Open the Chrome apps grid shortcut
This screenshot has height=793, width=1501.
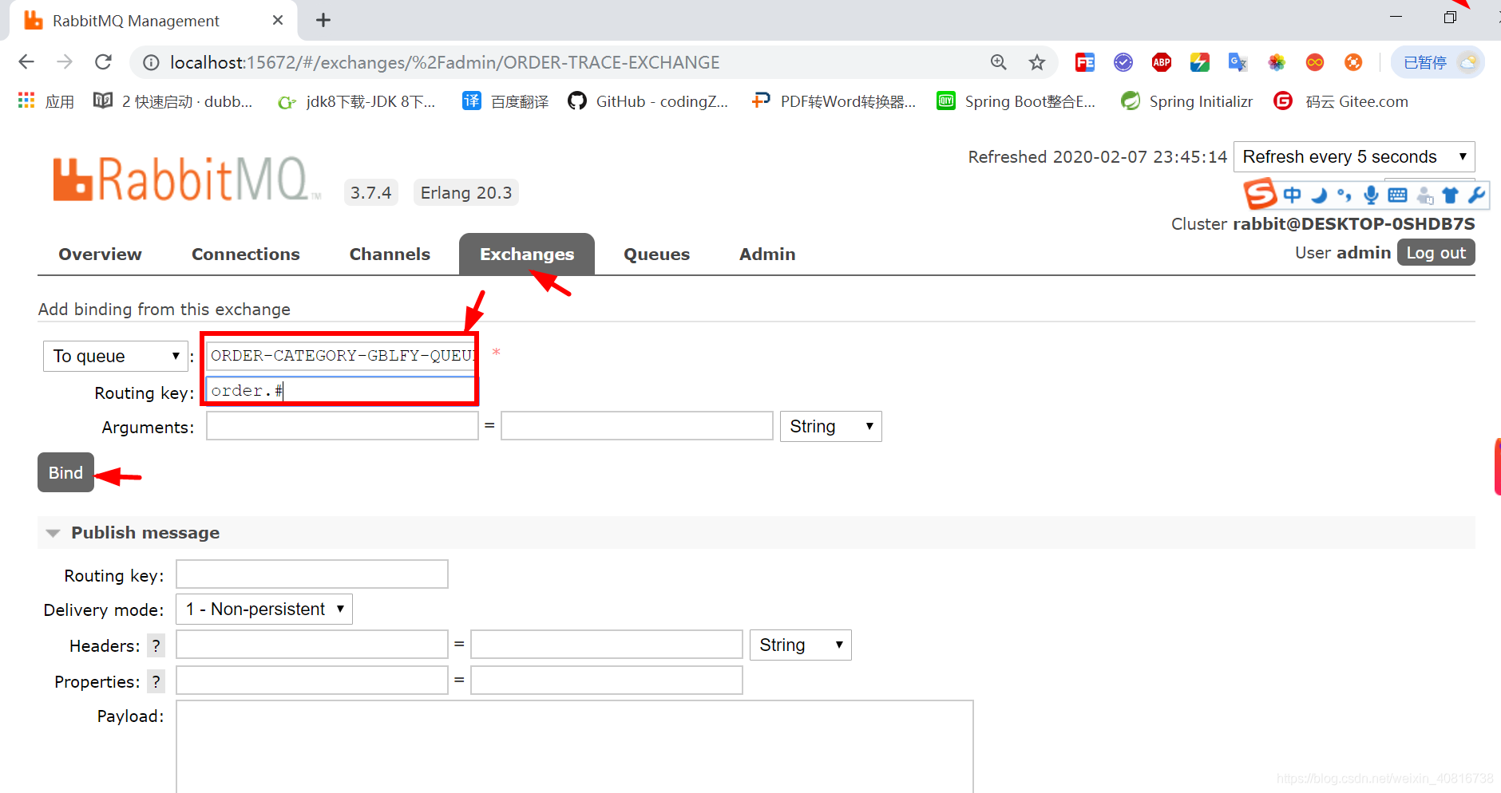click(26, 101)
